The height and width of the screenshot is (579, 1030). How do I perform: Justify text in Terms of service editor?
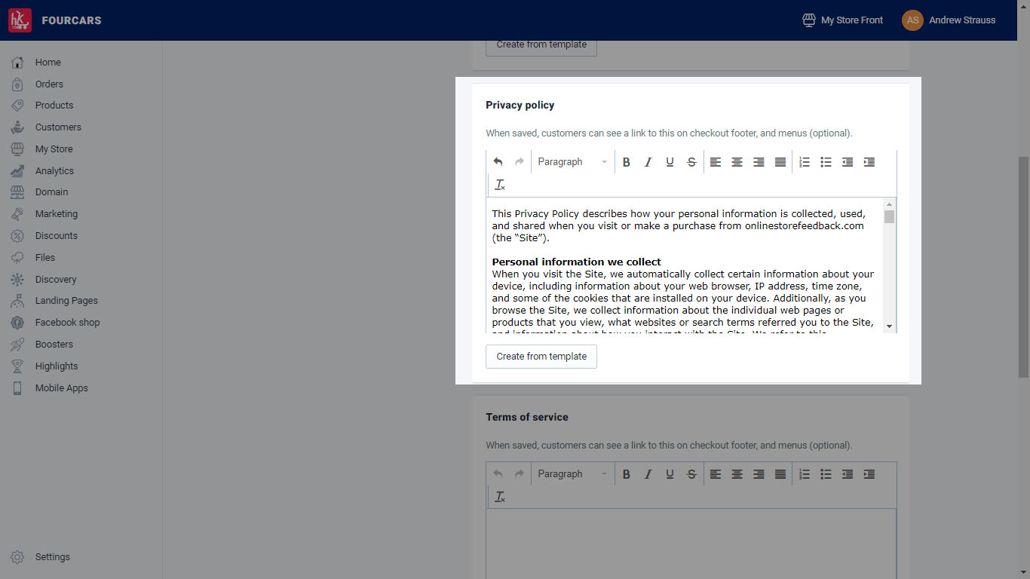coord(780,474)
